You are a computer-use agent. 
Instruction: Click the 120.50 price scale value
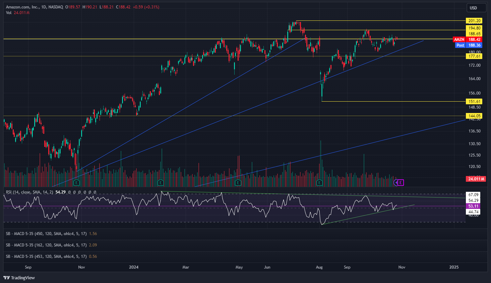(x=475, y=167)
